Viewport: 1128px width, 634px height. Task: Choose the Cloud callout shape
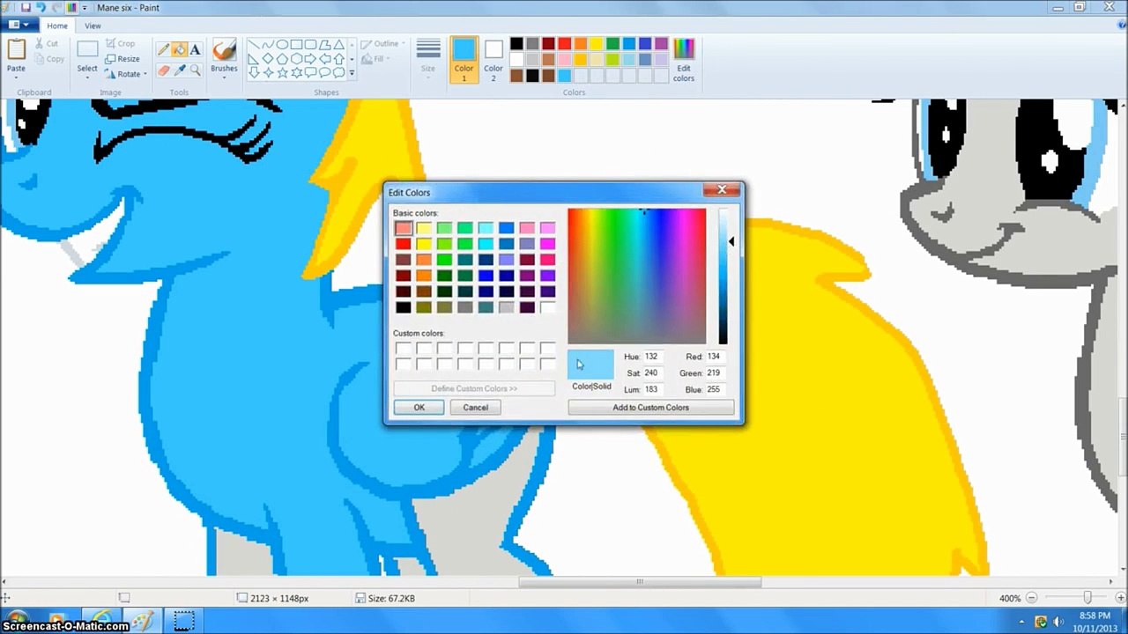(338, 72)
